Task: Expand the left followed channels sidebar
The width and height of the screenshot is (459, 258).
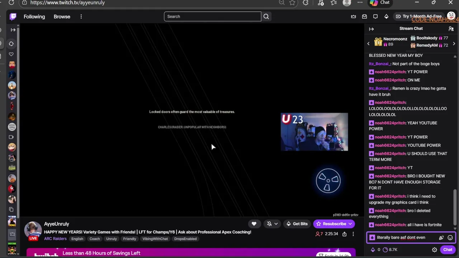Action: (13, 30)
